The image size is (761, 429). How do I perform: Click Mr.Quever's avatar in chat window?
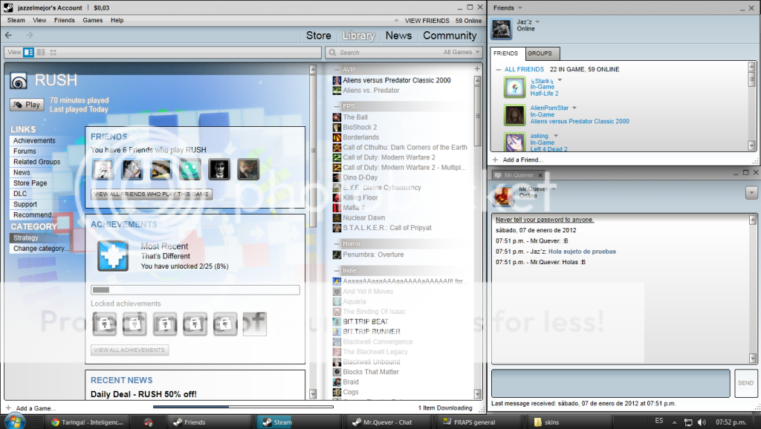[x=503, y=196]
